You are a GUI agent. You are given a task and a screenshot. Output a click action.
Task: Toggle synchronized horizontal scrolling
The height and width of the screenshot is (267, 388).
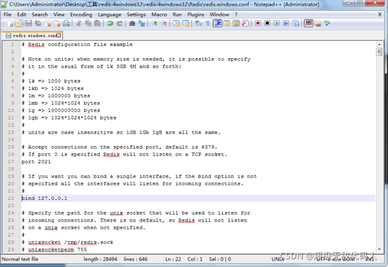pyautogui.click(x=186, y=24)
